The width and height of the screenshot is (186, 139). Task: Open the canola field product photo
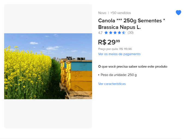point(48,66)
